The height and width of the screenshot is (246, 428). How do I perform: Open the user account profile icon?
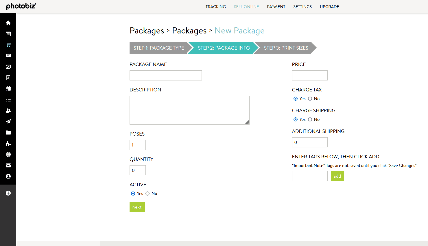(8, 176)
